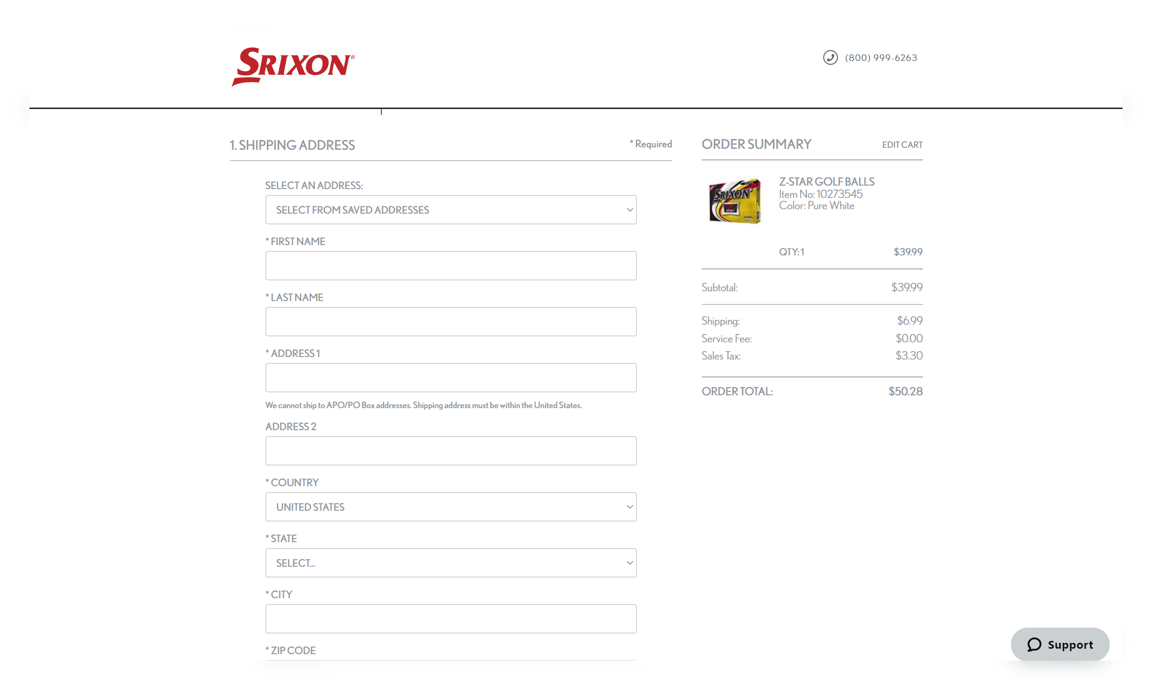Click the 1. Shipping Address heading

[292, 145]
